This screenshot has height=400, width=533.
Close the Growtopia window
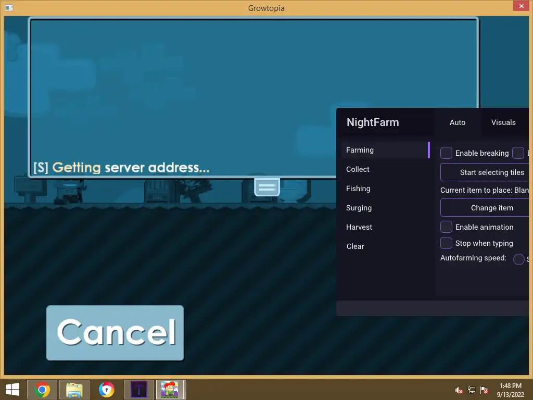pyautogui.click(x=522, y=6)
